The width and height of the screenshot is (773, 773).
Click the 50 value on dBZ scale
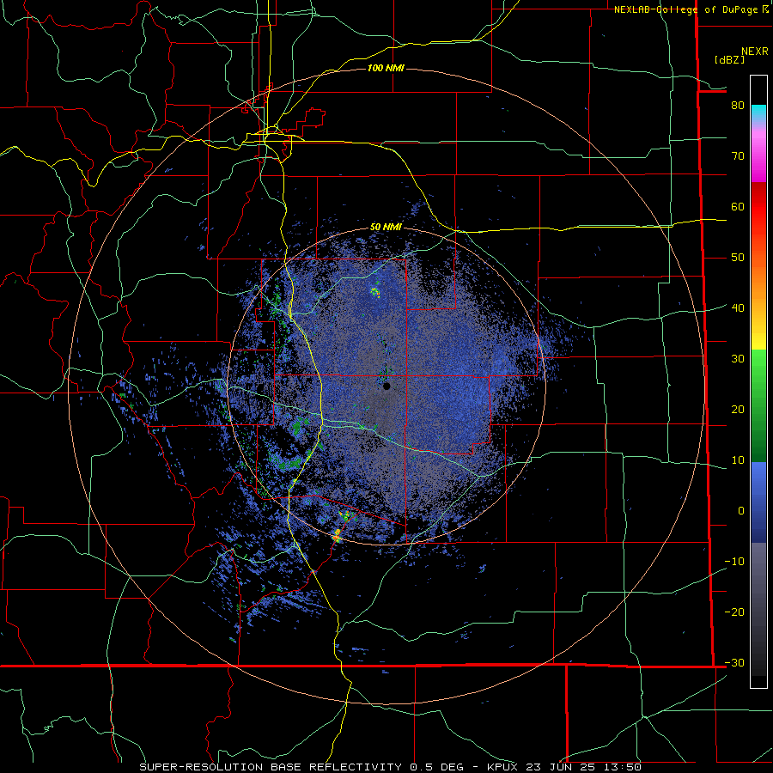738,258
